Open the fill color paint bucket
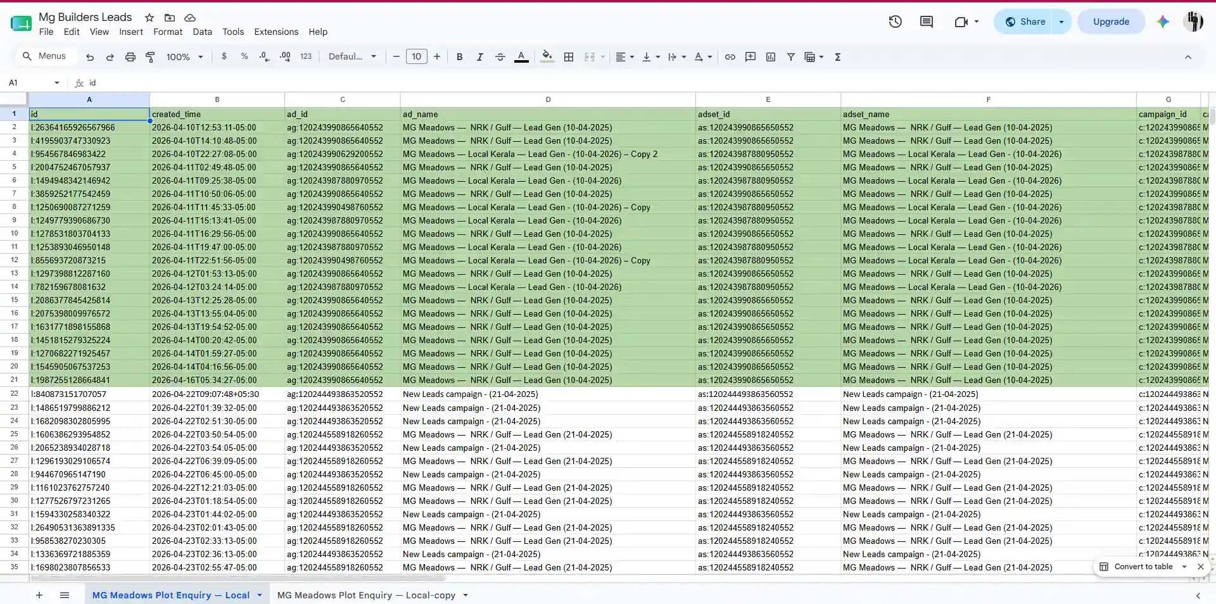 (547, 57)
